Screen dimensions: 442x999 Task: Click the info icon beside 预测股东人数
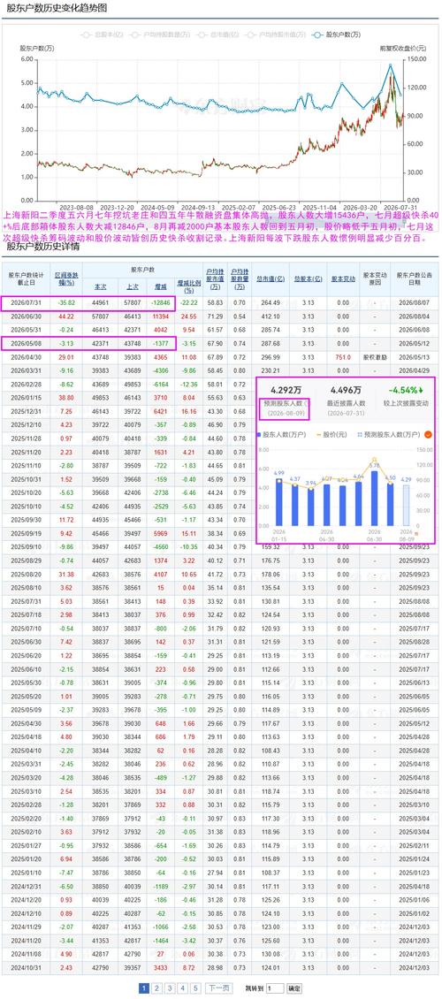(x=308, y=403)
